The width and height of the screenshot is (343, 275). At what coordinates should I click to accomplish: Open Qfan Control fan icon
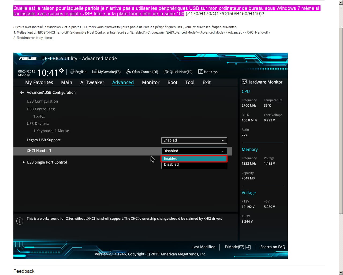tap(129, 71)
